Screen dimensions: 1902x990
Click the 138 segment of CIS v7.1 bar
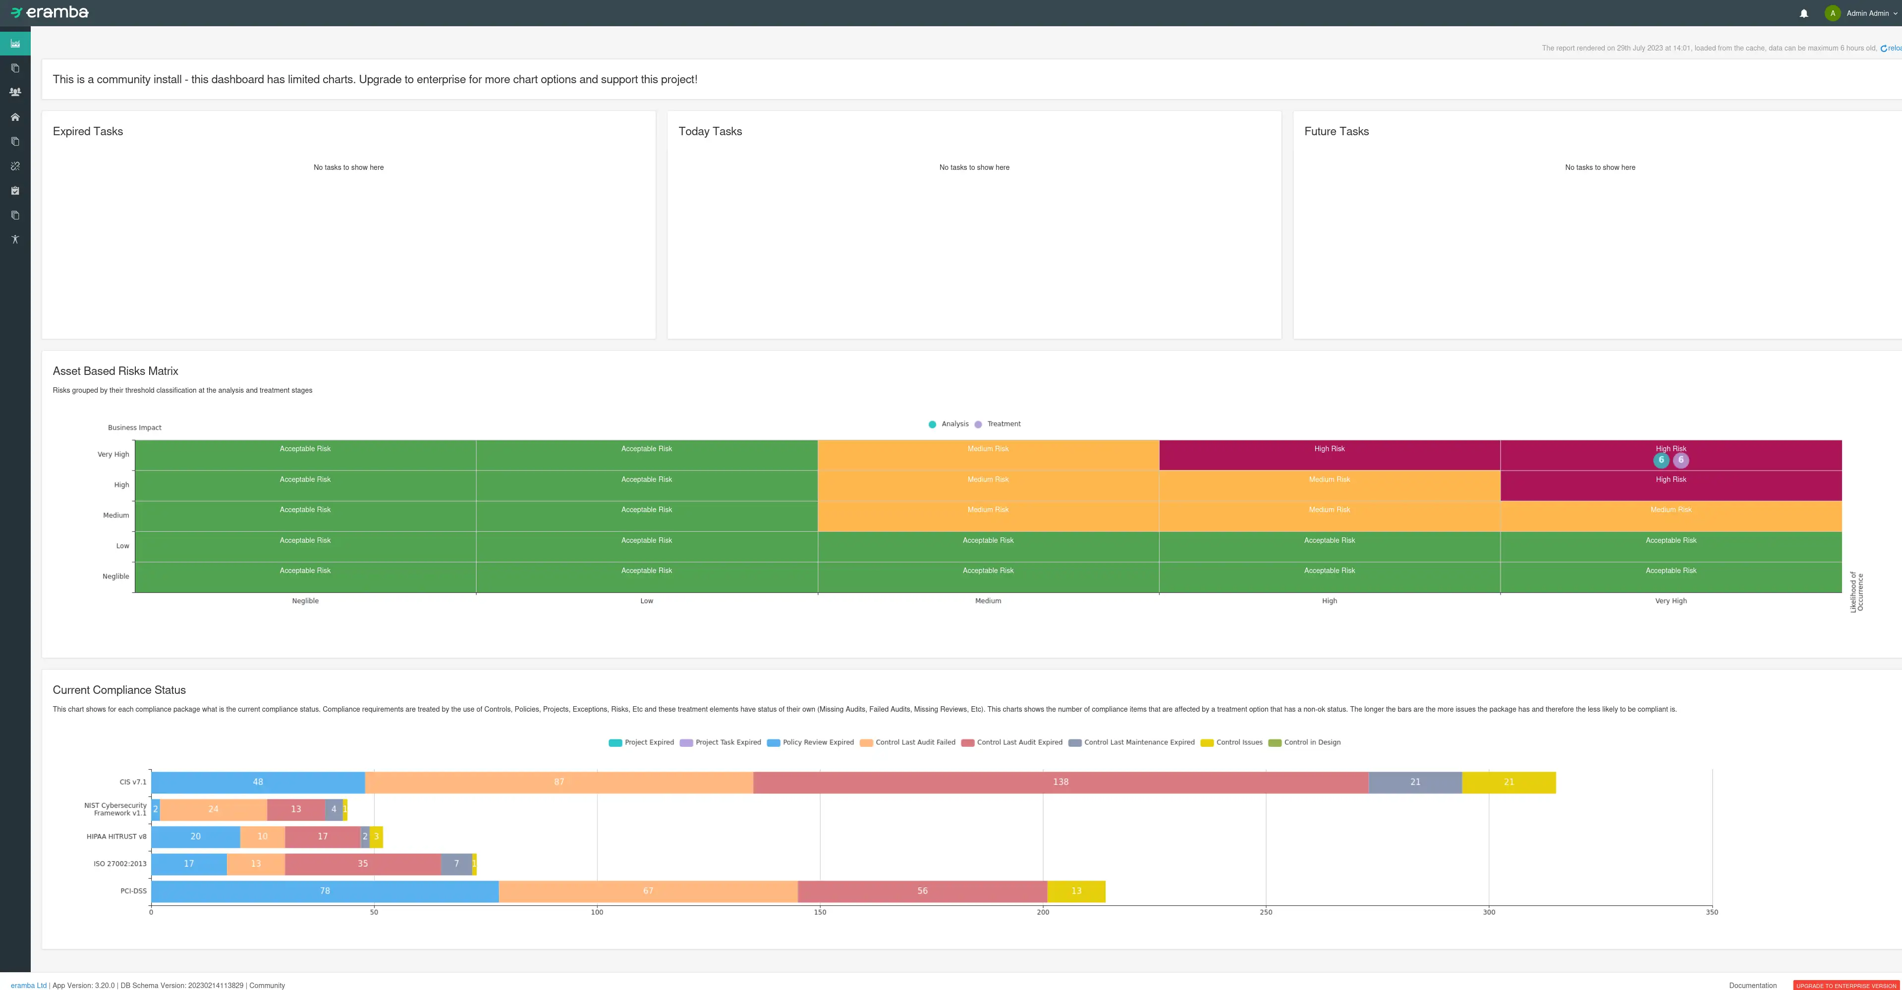point(1061,782)
